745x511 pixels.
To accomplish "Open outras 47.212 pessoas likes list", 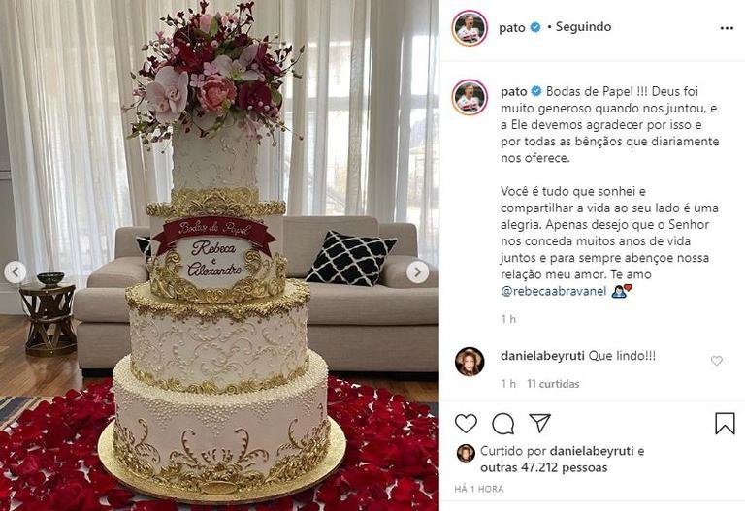I will click(543, 467).
